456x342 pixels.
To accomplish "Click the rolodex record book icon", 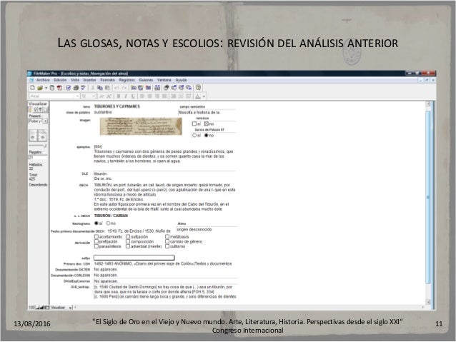I will [x=38, y=136].
